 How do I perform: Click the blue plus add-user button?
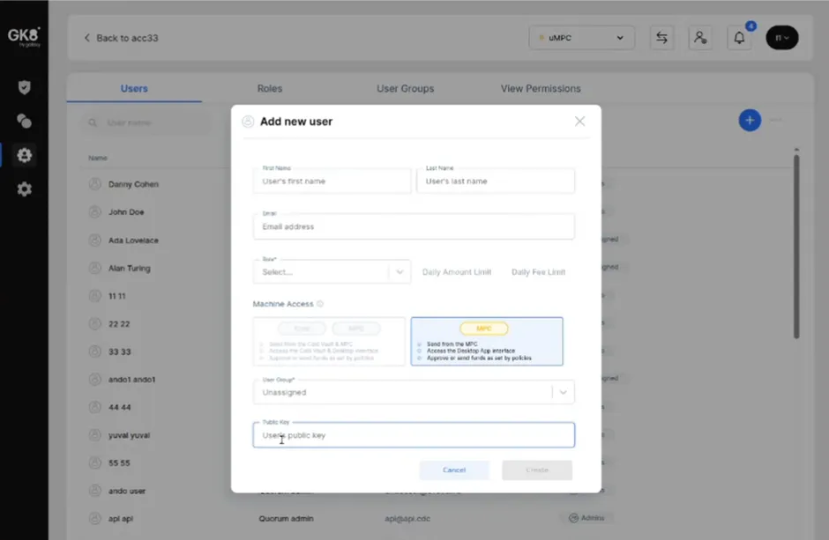tap(749, 121)
